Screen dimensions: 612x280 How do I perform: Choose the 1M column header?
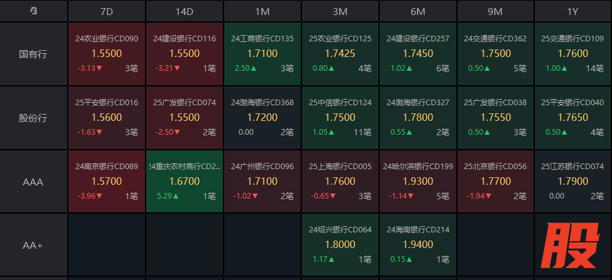262,11
